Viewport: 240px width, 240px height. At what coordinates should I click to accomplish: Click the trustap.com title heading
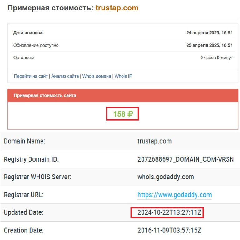pos(117,8)
